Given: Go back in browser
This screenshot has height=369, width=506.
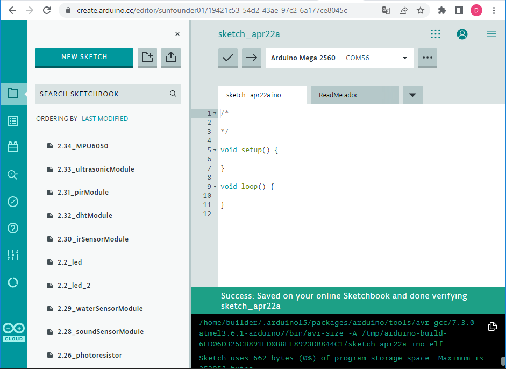Looking at the screenshot, I should [x=12, y=10].
